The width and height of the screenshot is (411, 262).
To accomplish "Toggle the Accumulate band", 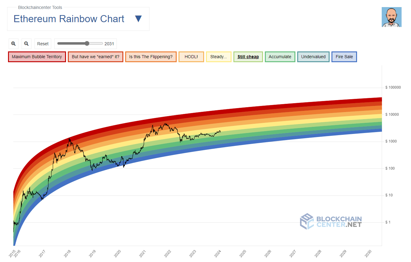I will pyautogui.click(x=280, y=57).
